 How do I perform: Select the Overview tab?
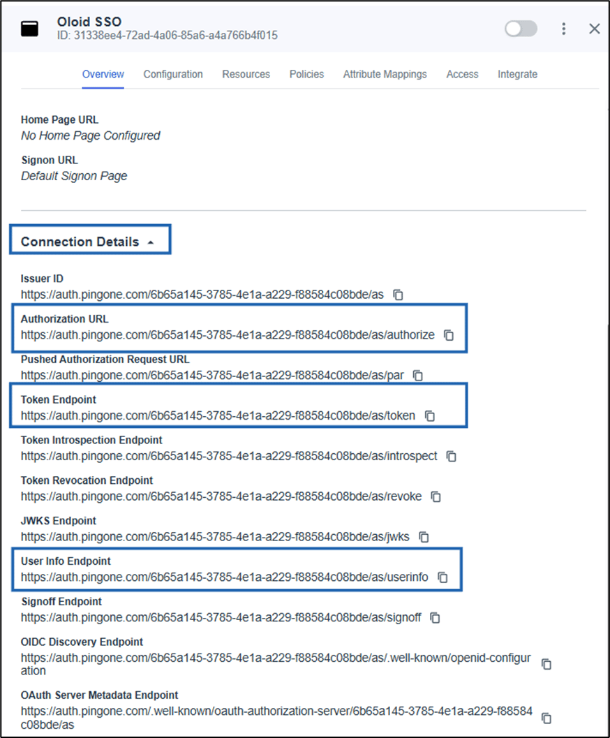pos(103,75)
